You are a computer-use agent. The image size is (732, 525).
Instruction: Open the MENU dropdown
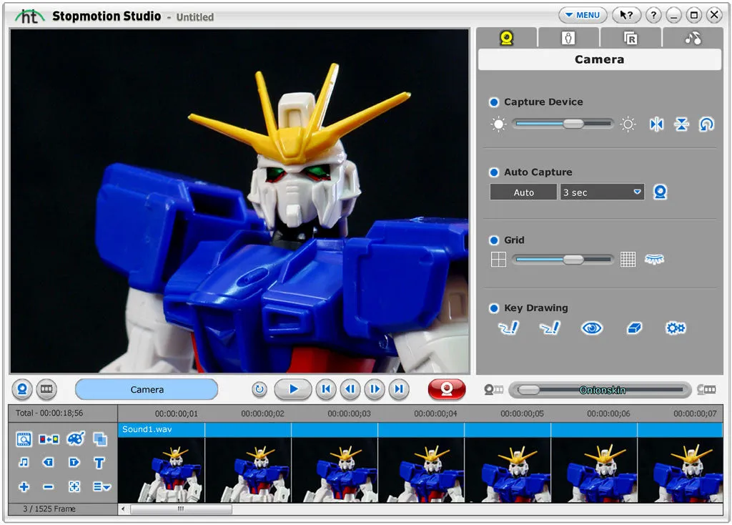[583, 15]
